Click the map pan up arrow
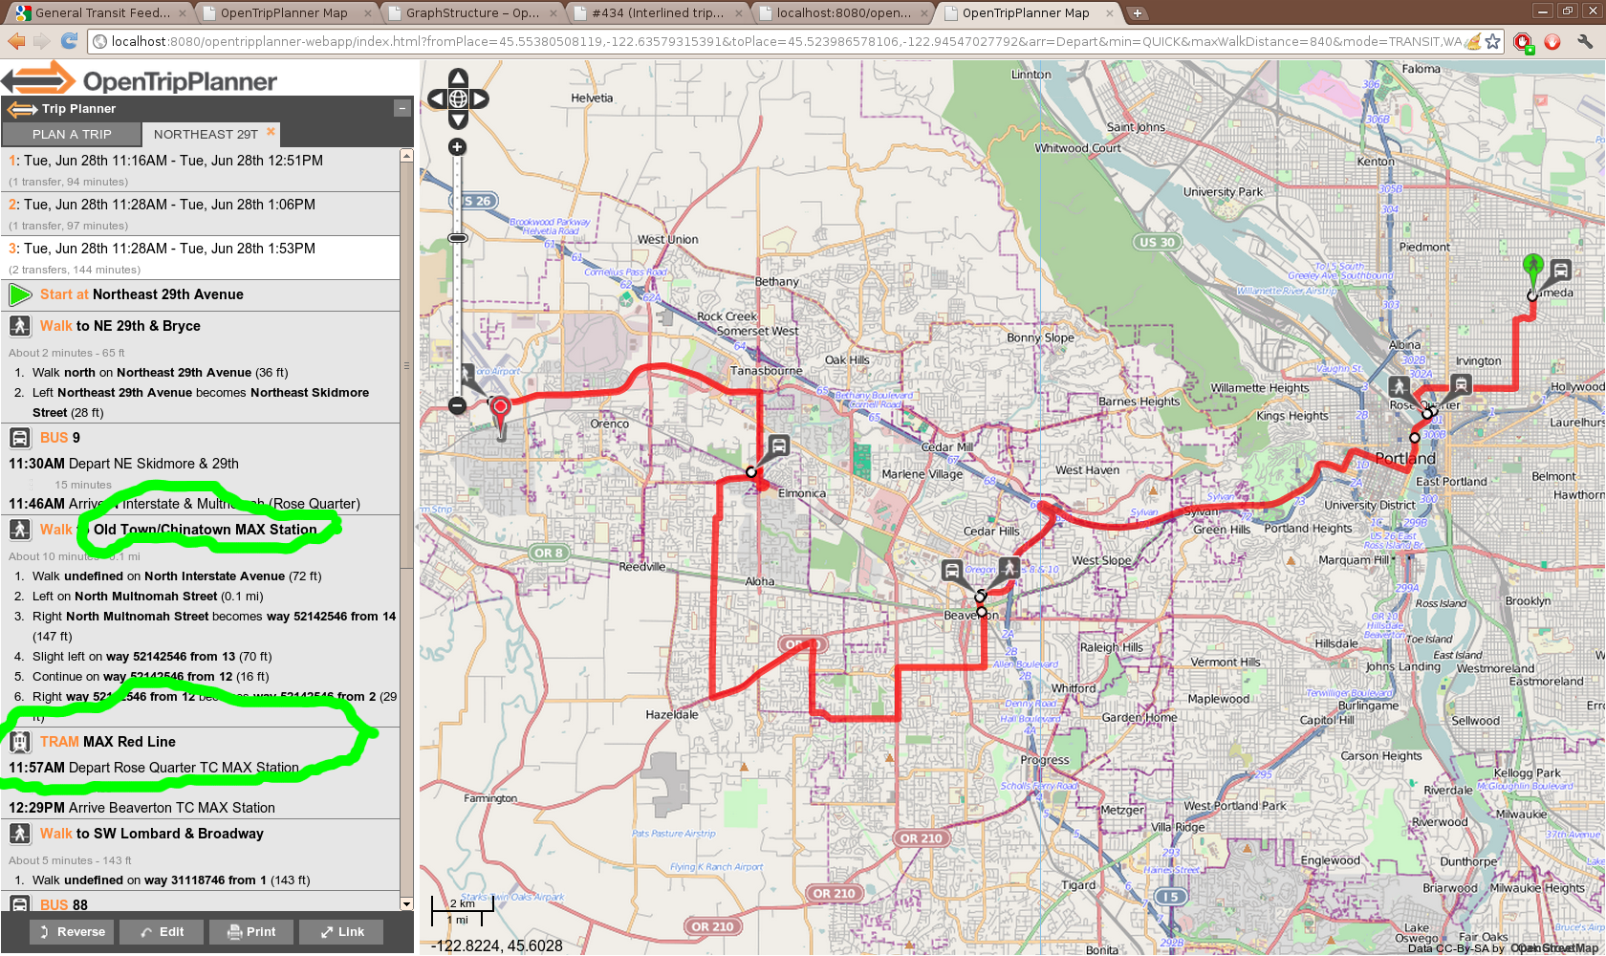Screen dimensions: 1606x956 (458, 77)
